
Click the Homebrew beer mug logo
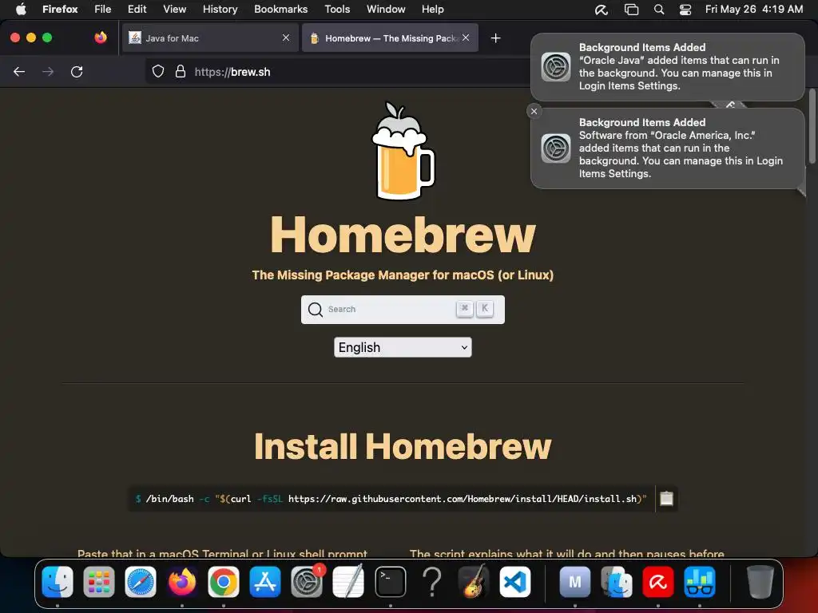[403, 151]
